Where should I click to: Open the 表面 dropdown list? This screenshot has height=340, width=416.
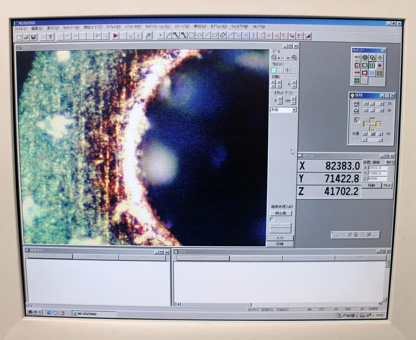click(294, 110)
